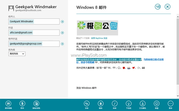
Task: Click the geekpark@outlook.com address under the account name
Action: [28, 10]
